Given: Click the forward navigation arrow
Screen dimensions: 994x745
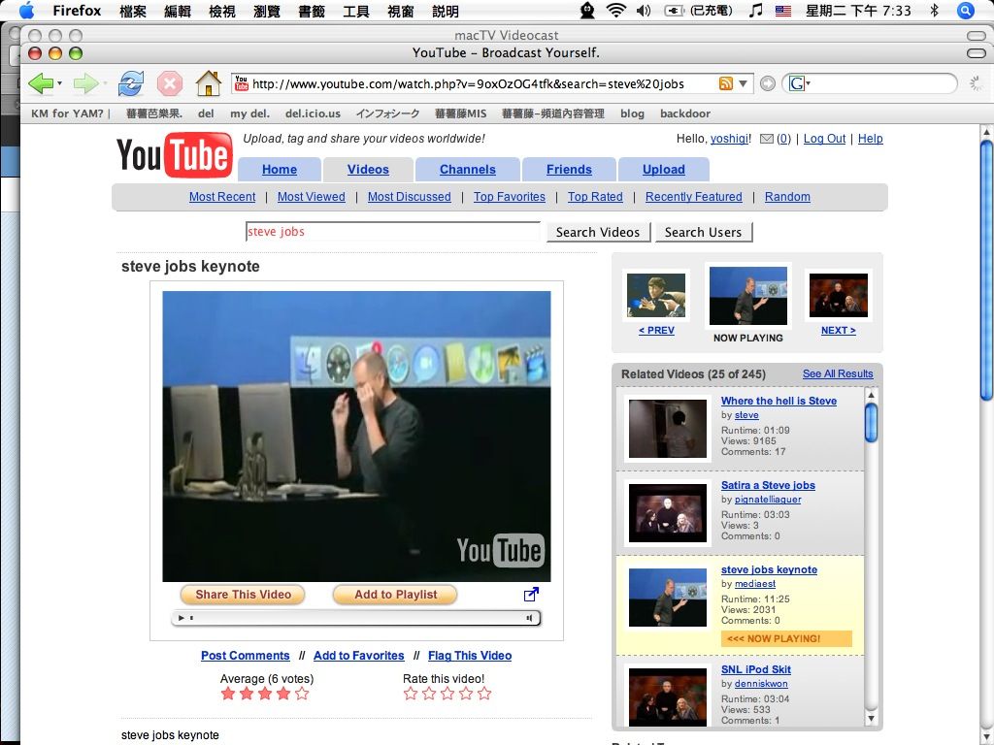Looking at the screenshot, I should coord(85,83).
